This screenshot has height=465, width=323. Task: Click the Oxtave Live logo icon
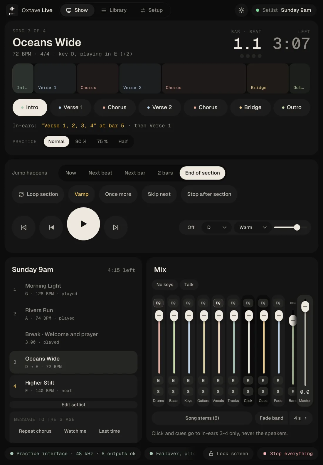tap(12, 10)
